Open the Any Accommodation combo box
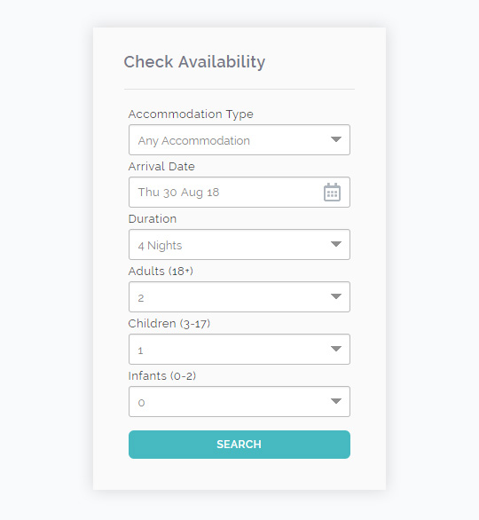 point(239,139)
